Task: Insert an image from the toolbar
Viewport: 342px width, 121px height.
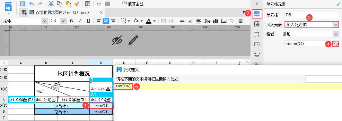Action: (224, 21)
